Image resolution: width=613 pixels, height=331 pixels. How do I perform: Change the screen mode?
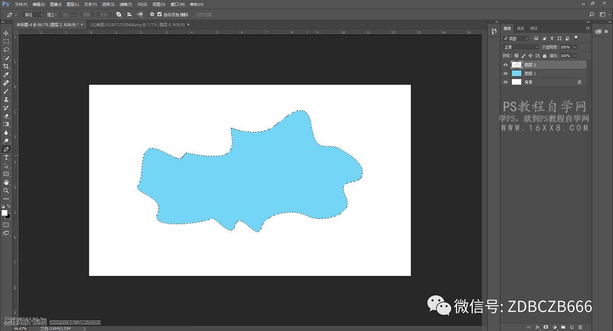click(6, 234)
